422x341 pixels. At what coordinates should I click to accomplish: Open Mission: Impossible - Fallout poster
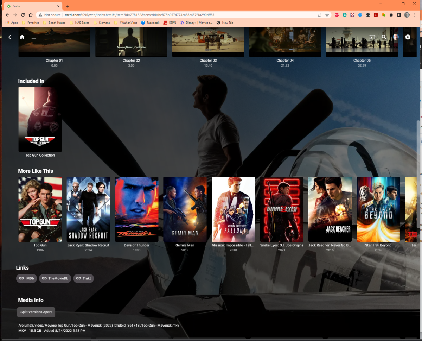pos(234,209)
